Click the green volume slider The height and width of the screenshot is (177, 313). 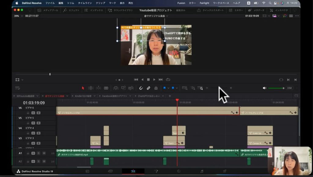[276, 88]
